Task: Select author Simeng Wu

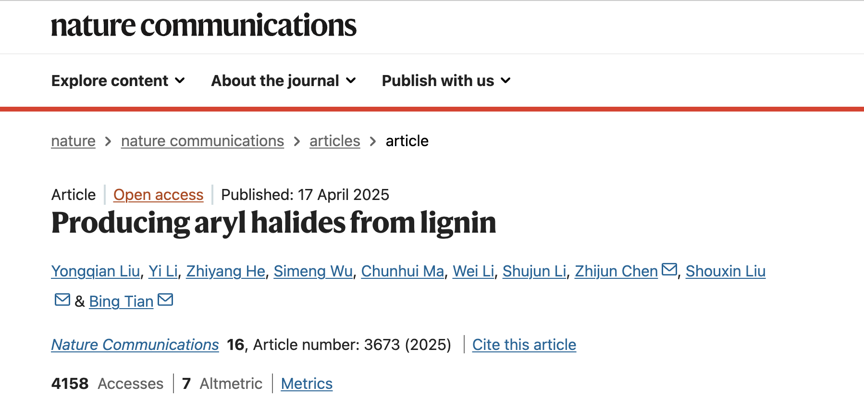Action: 313,271
